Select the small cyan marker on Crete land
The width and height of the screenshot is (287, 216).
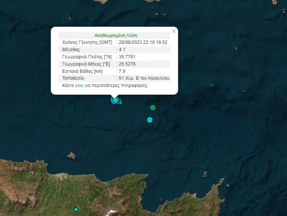pyautogui.click(x=76, y=209)
